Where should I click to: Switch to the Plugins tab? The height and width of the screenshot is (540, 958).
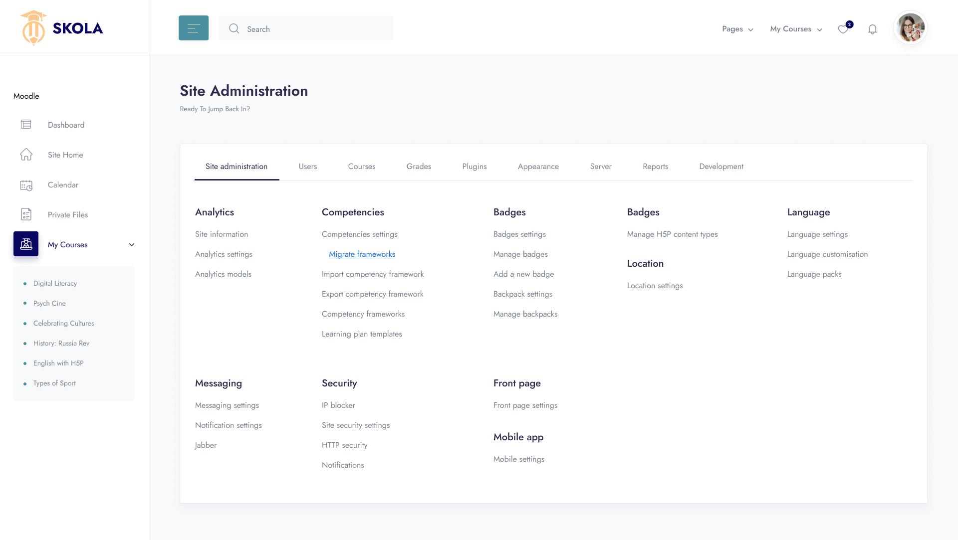pos(474,167)
